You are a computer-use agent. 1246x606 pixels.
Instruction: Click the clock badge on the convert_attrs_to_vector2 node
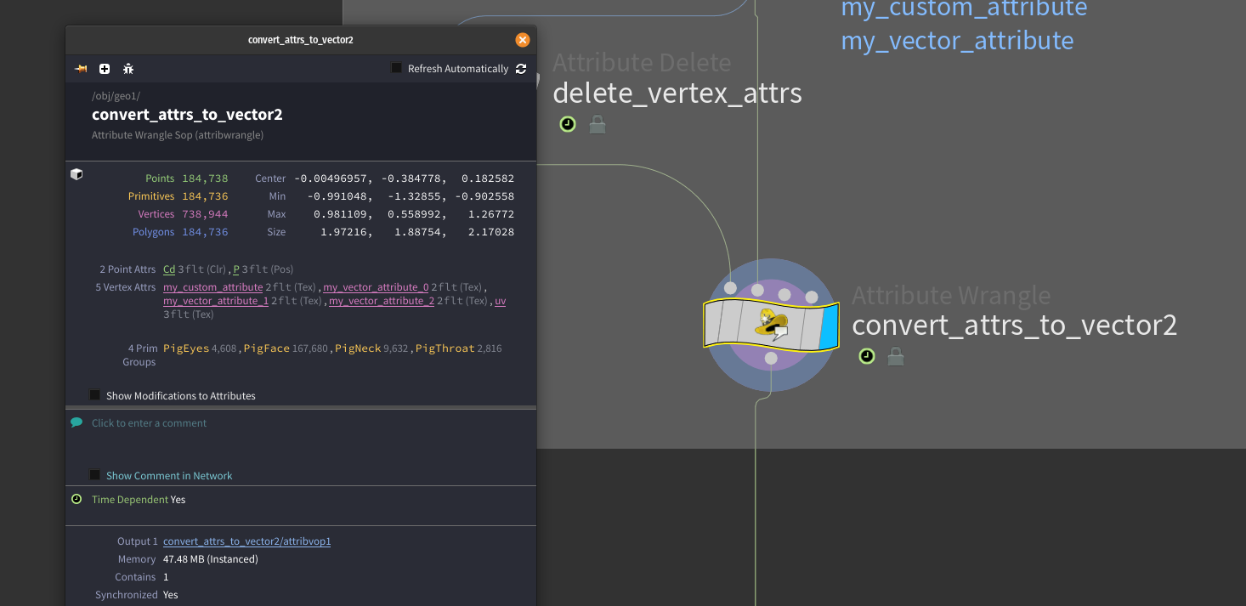click(x=866, y=356)
